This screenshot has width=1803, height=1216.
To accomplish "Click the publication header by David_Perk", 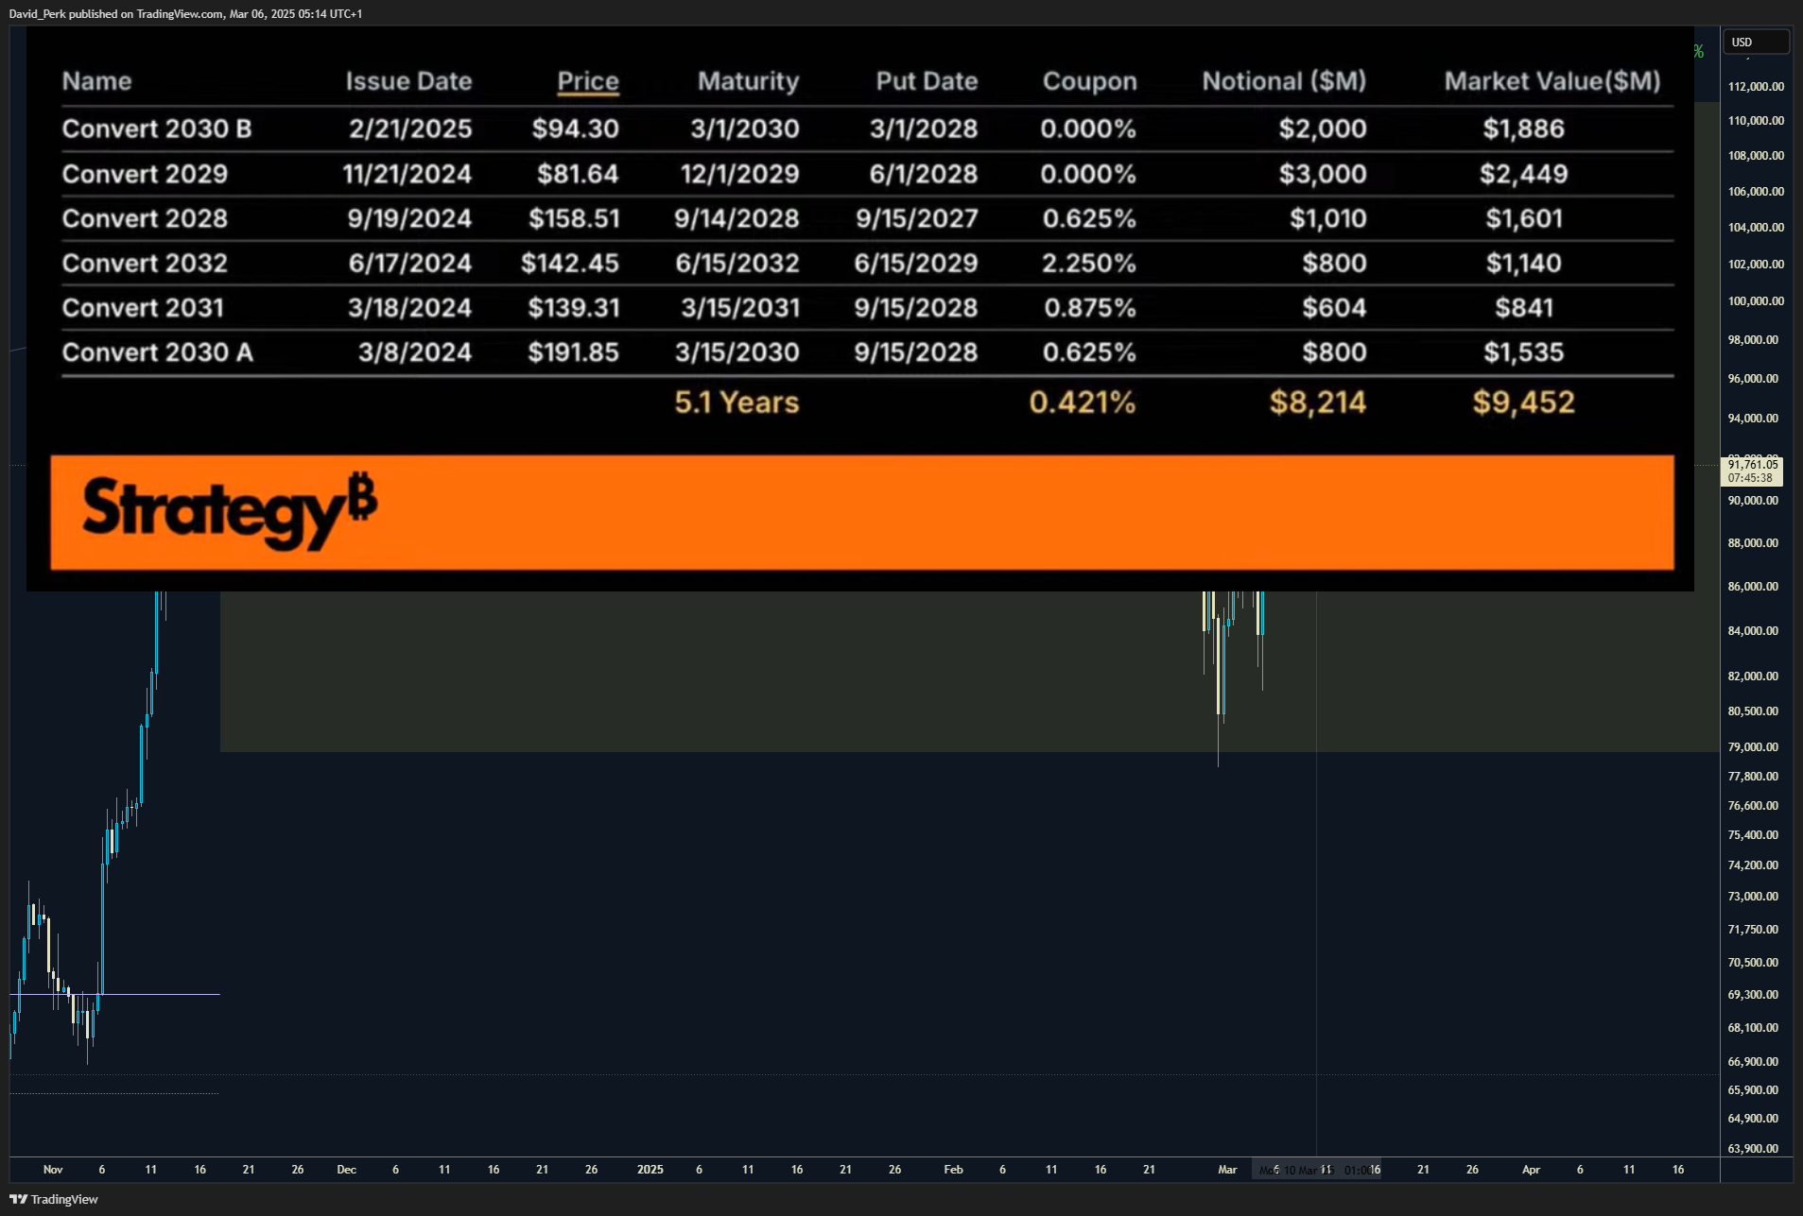I will pyautogui.click(x=186, y=13).
